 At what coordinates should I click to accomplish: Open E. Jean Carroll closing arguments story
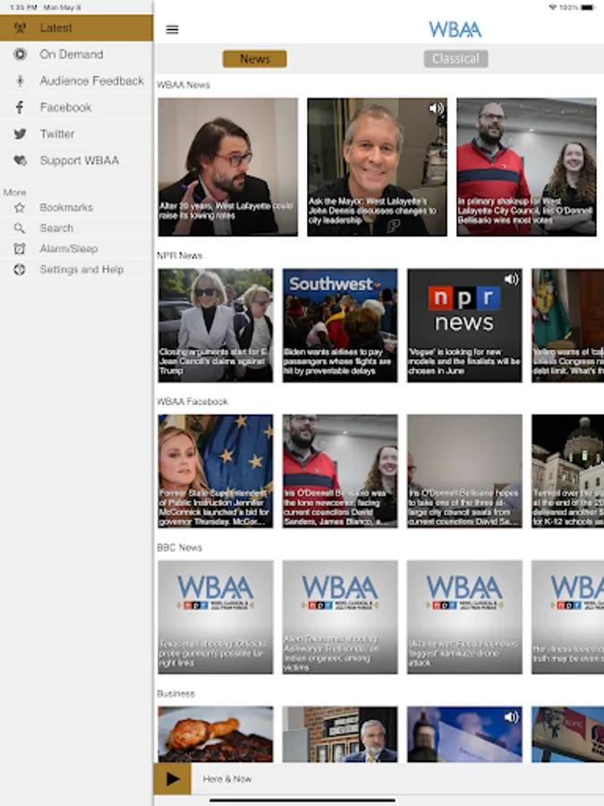pyautogui.click(x=215, y=325)
